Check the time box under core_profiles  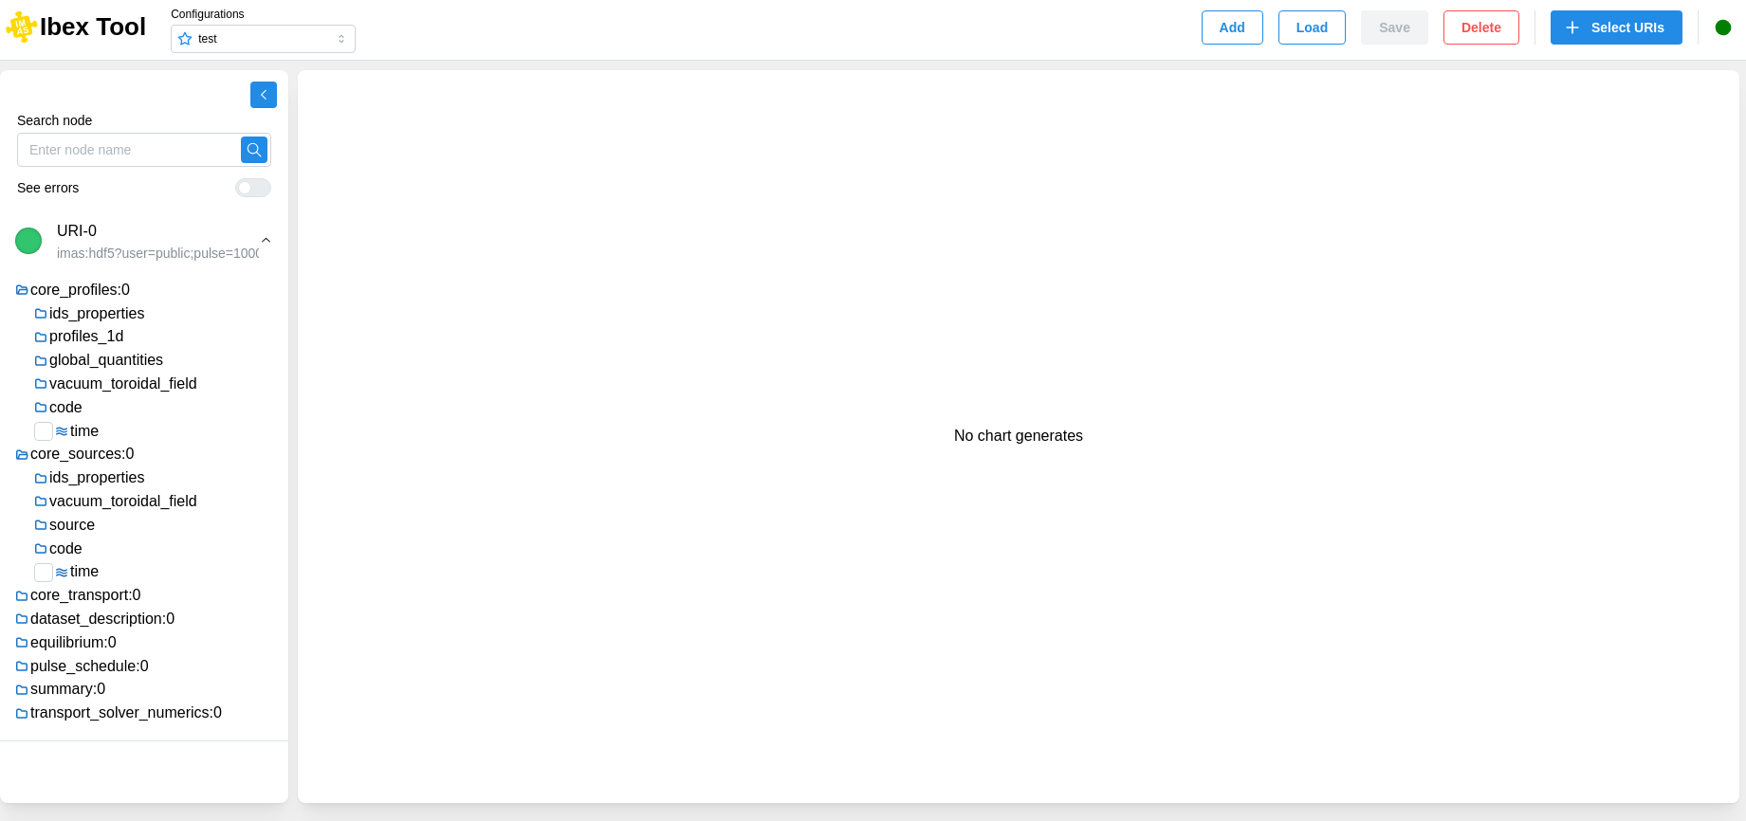pos(44,431)
